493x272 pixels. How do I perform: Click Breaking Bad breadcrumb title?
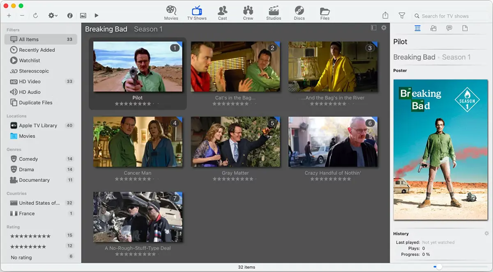pos(106,29)
